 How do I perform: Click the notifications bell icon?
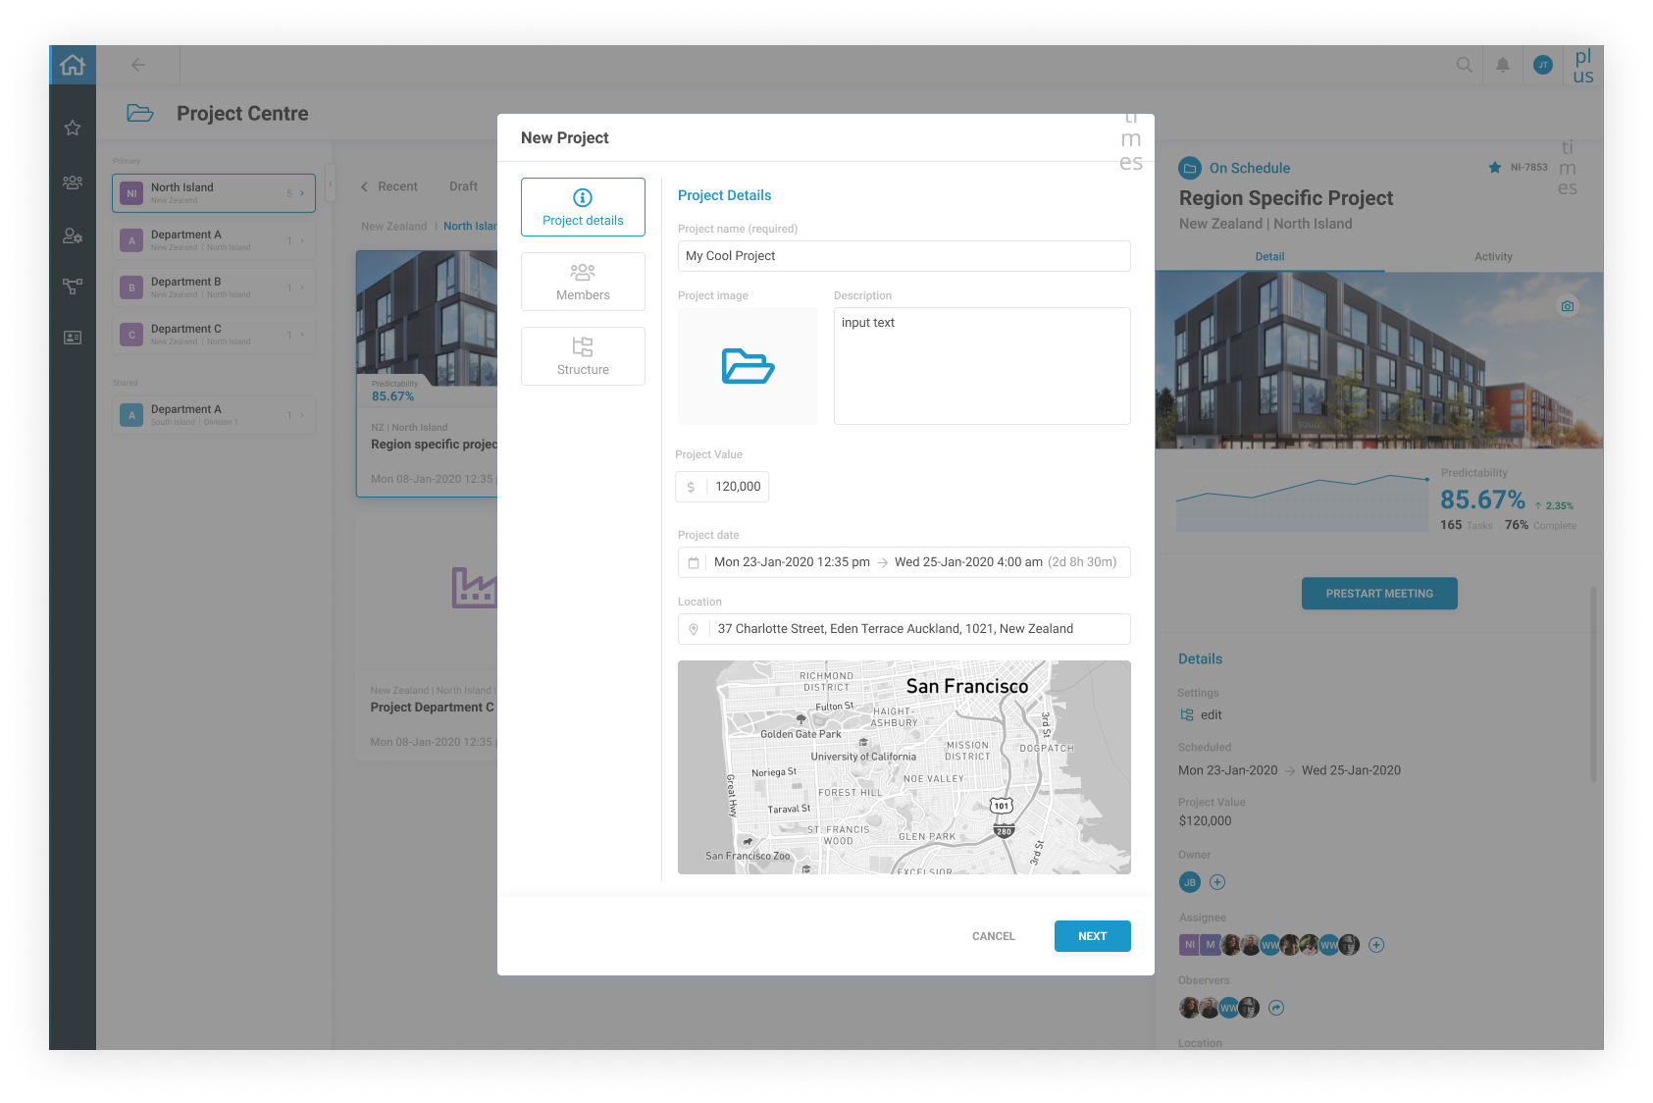[1502, 65]
